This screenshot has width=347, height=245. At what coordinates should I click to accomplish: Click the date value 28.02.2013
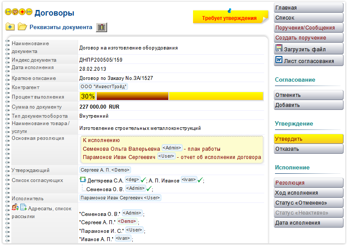(x=93, y=69)
